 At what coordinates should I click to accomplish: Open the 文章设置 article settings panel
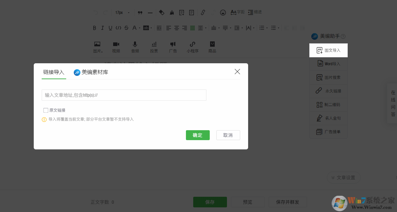click(343, 178)
